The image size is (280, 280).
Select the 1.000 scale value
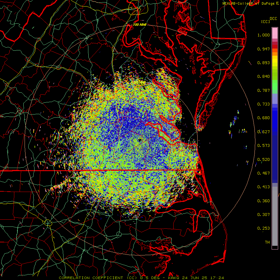point(264,35)
